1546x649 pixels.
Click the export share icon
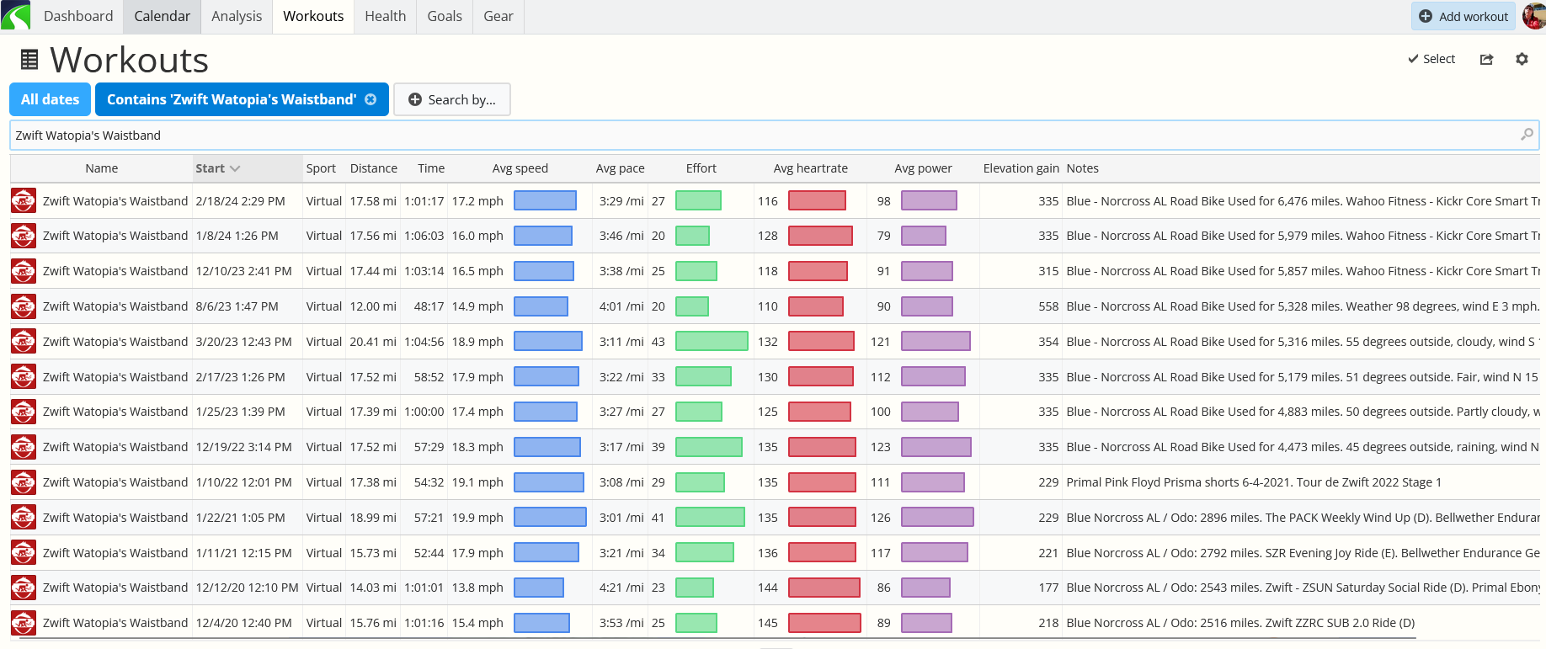pos(1487,59)
